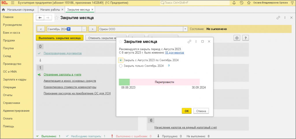Open organization dropdown for Орион ООО
296x139 pixels.
(x=185, y=29)
